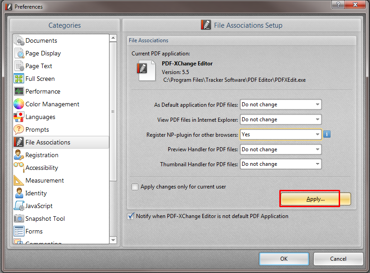Go to Full Screen preferences
The width and height of the screenshot is (370, 273).
61,79
